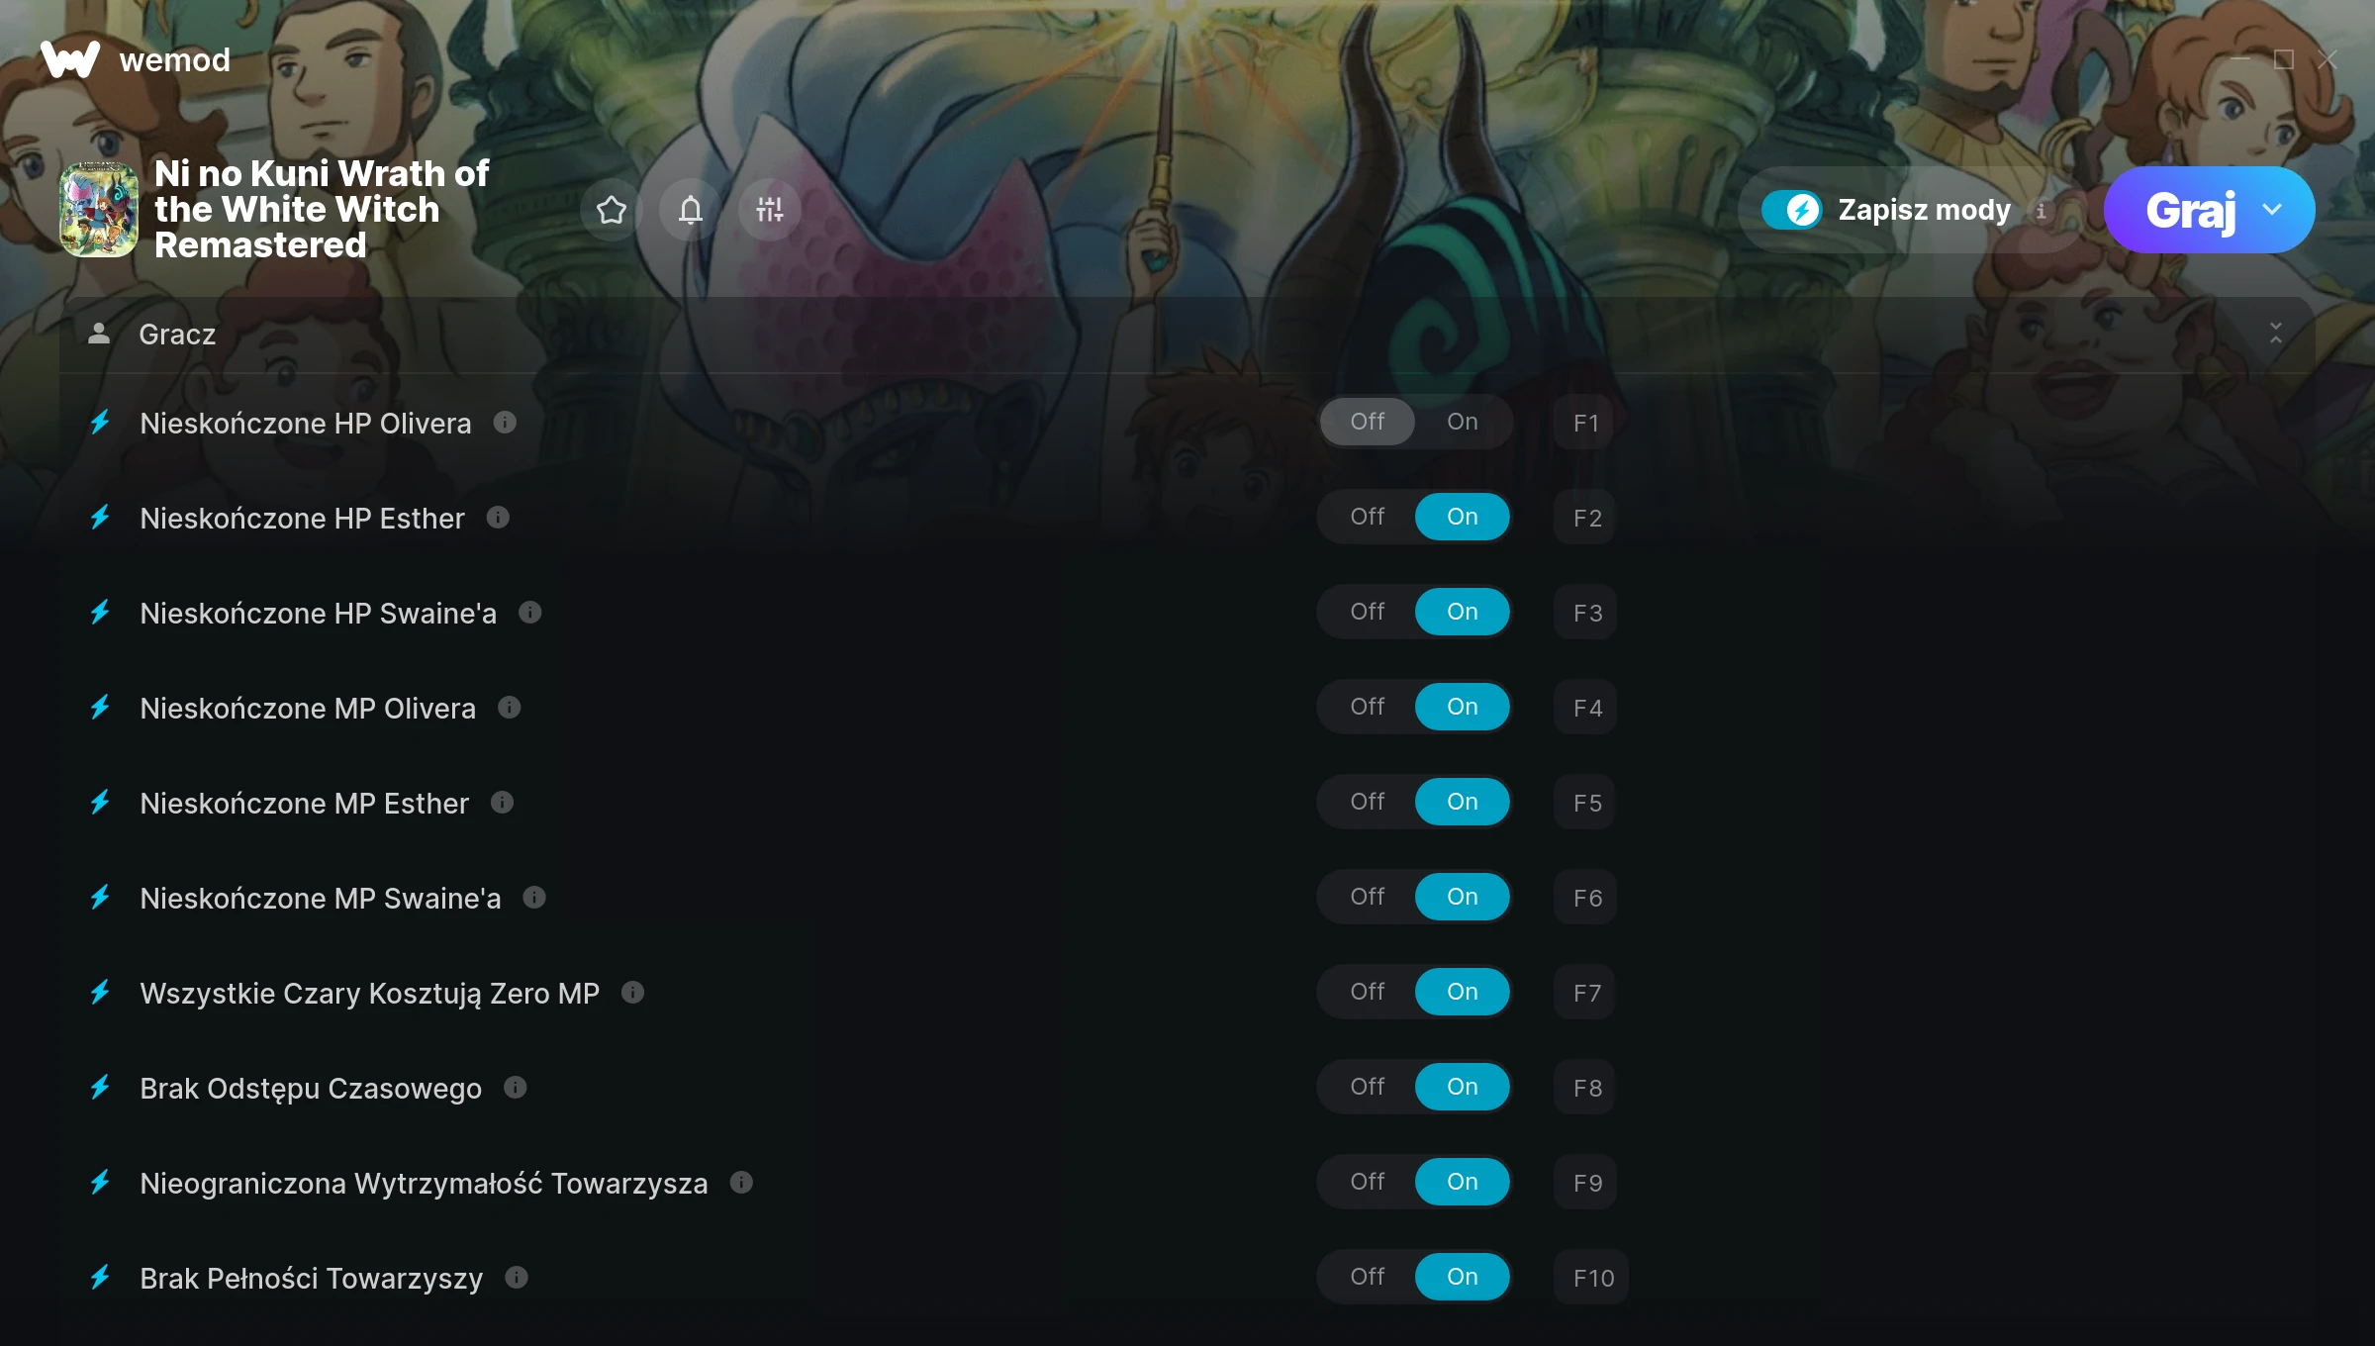
Task: Show info for Nieskończone HP Olivera
Action: tap(505, 423)
